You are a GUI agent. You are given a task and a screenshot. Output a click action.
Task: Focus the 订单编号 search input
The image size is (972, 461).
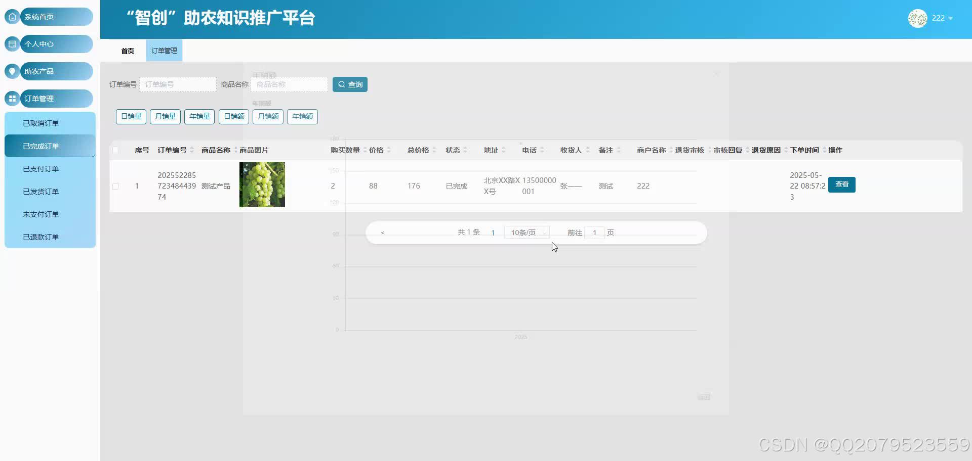pyautogui.click(x=178, y=84)
